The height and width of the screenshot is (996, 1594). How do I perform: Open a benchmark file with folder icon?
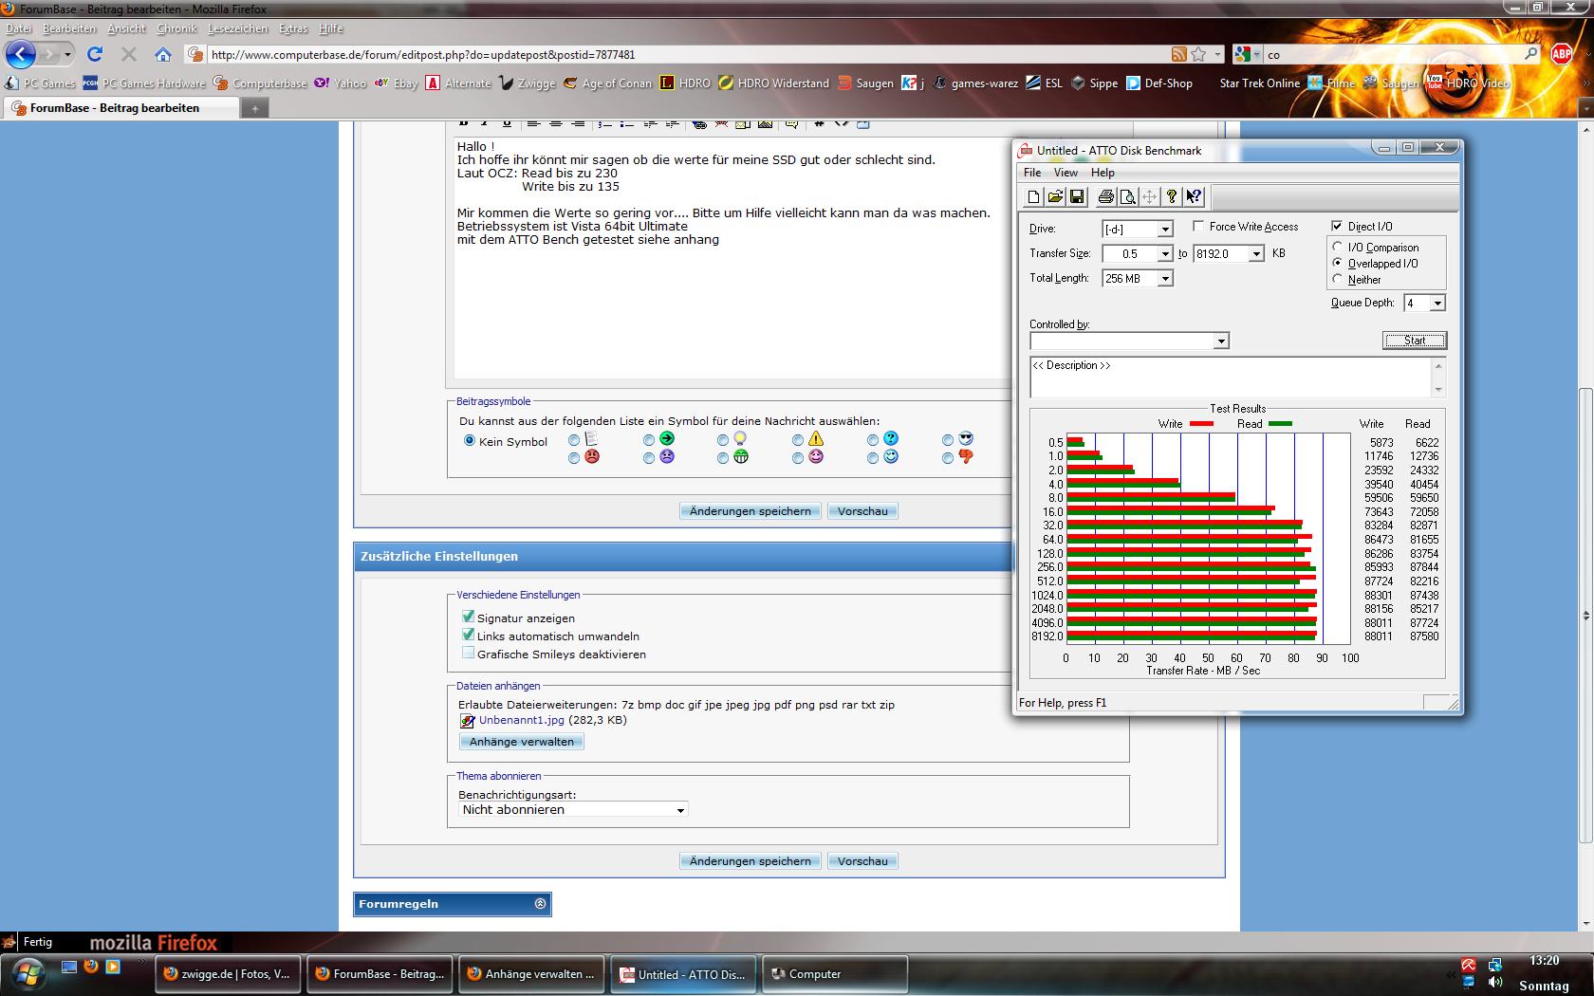click(x=1055, y=197)
